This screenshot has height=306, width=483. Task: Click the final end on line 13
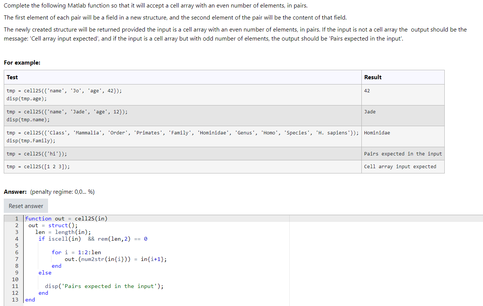coord(29,300)
